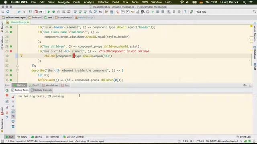The image size is (257, 144).
Task: Open the Event Log
Action: pos(244,137)
